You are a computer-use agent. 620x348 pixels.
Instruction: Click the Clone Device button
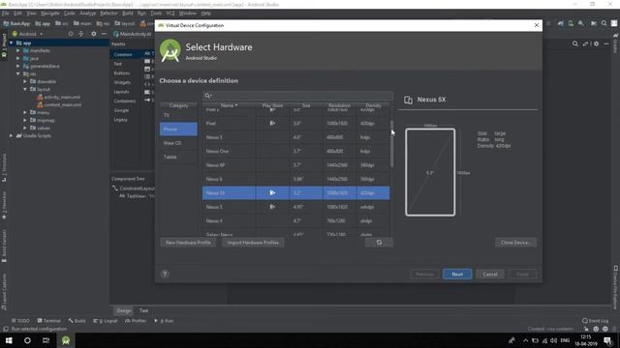click(x=515, y=243)
